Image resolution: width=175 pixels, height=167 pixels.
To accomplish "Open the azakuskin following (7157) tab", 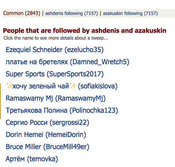I will 130,13.
